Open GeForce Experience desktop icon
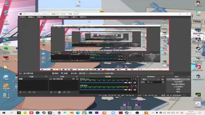Image resolution: width=205 pixels, height=115 pixels. click(x=198, y=97)
